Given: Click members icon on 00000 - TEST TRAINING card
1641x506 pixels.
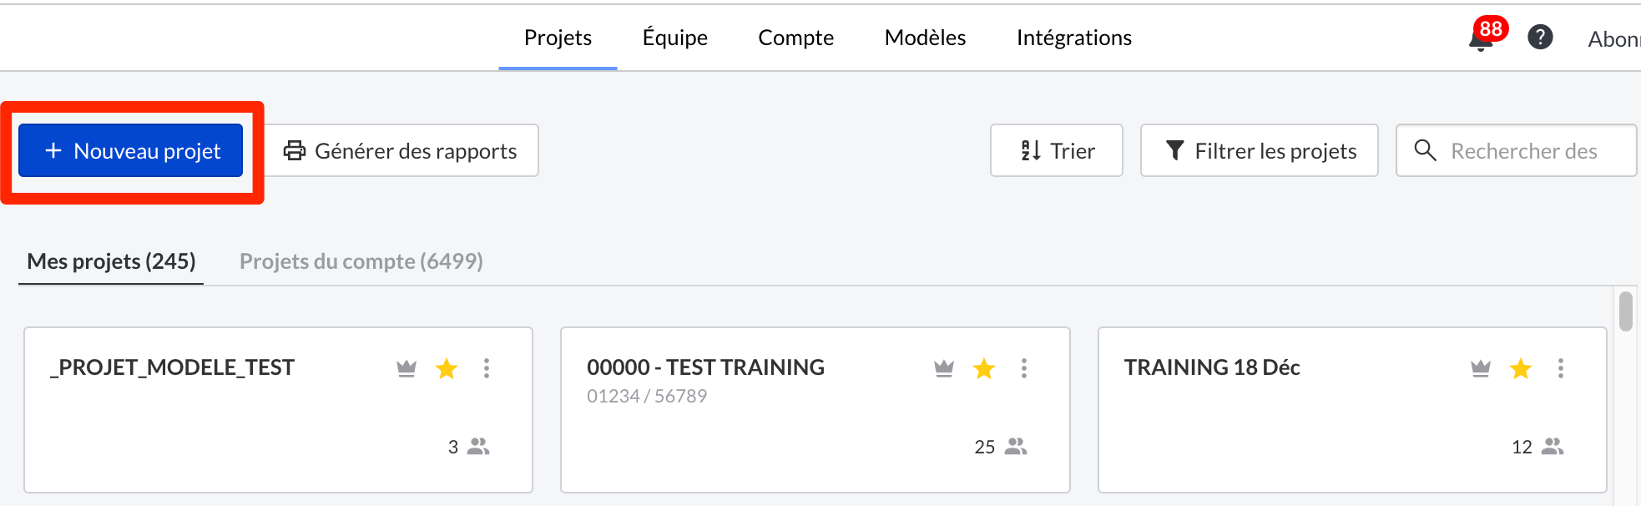Looking at the screenshot, I should [x=1016, y=447].
